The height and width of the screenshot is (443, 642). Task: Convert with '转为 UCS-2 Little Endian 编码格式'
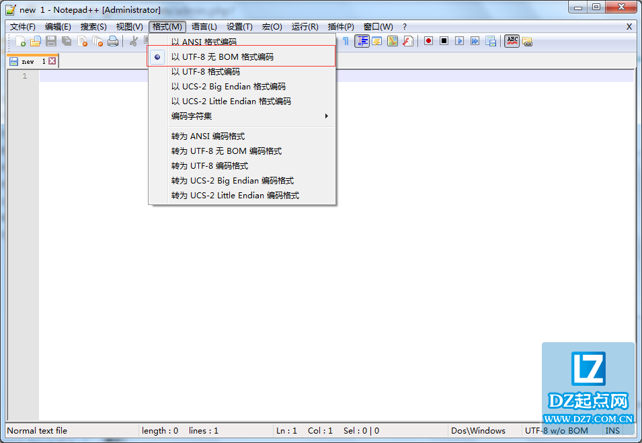(x=242, y=196)
